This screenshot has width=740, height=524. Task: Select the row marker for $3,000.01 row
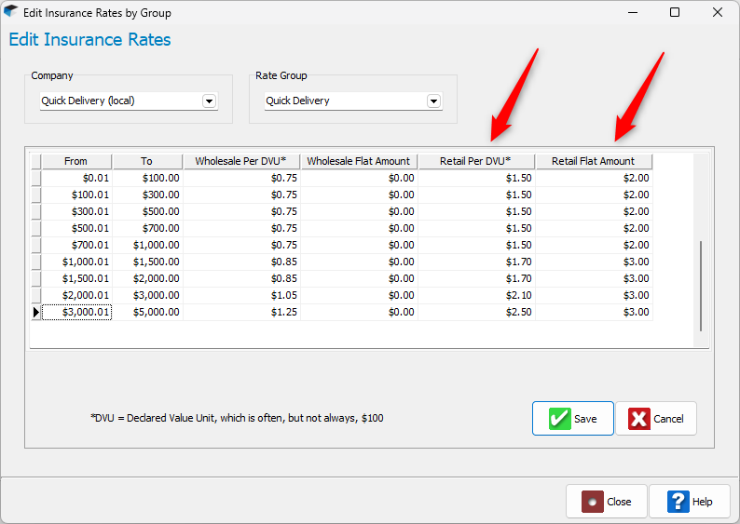click(36, 313)
